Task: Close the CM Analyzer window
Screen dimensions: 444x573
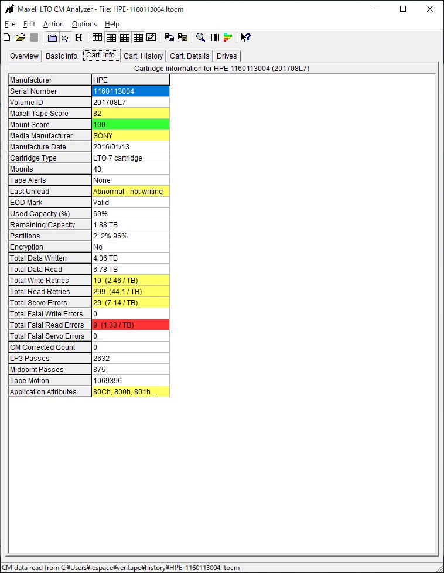Action: 430,9
